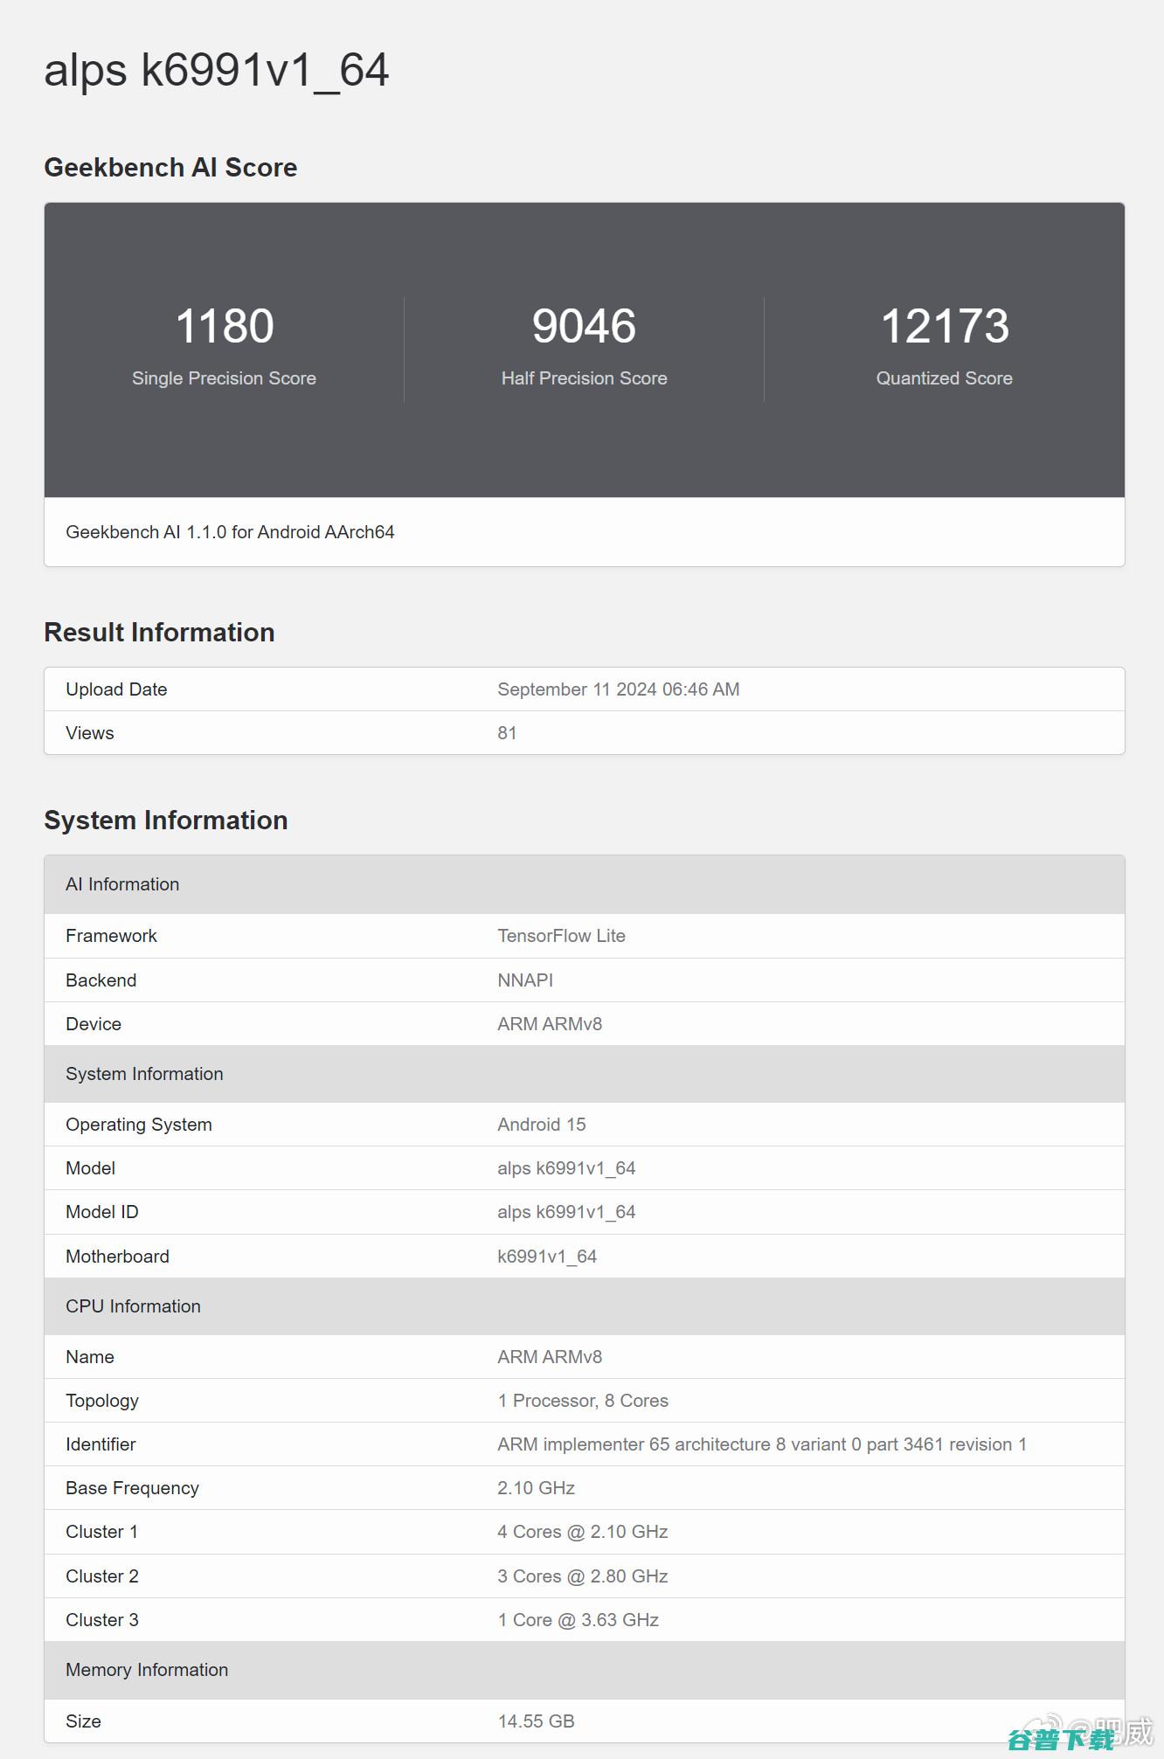Select the views count 81
This screenshot has height=1759, width=1164.
(x=507, y=733)
